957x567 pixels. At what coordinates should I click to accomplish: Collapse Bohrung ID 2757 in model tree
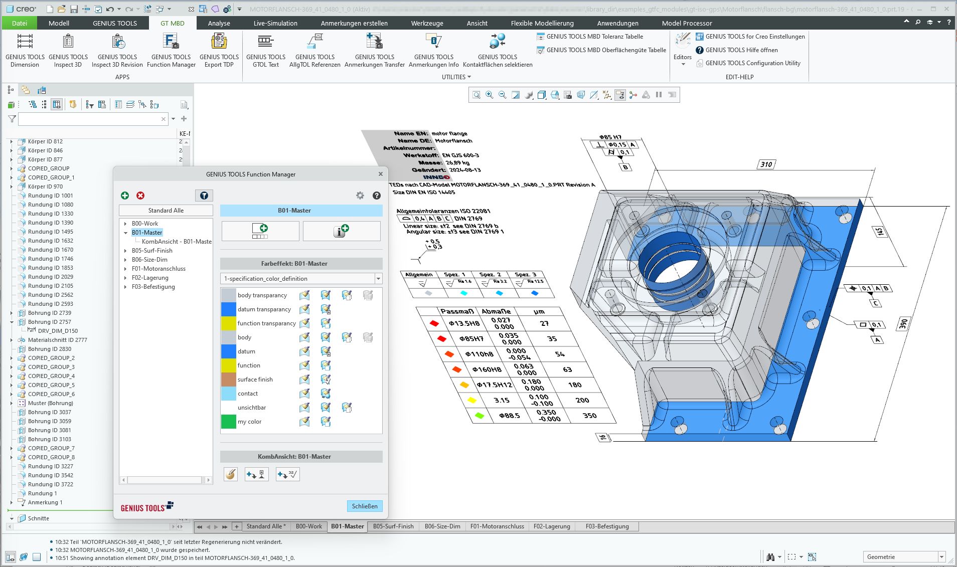pos(12,322)
